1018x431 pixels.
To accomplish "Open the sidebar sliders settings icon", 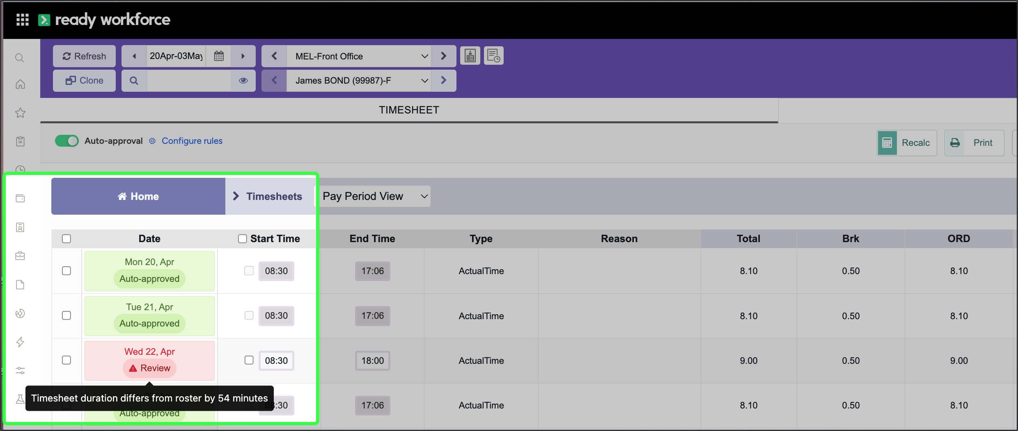I will coord(20,371).
